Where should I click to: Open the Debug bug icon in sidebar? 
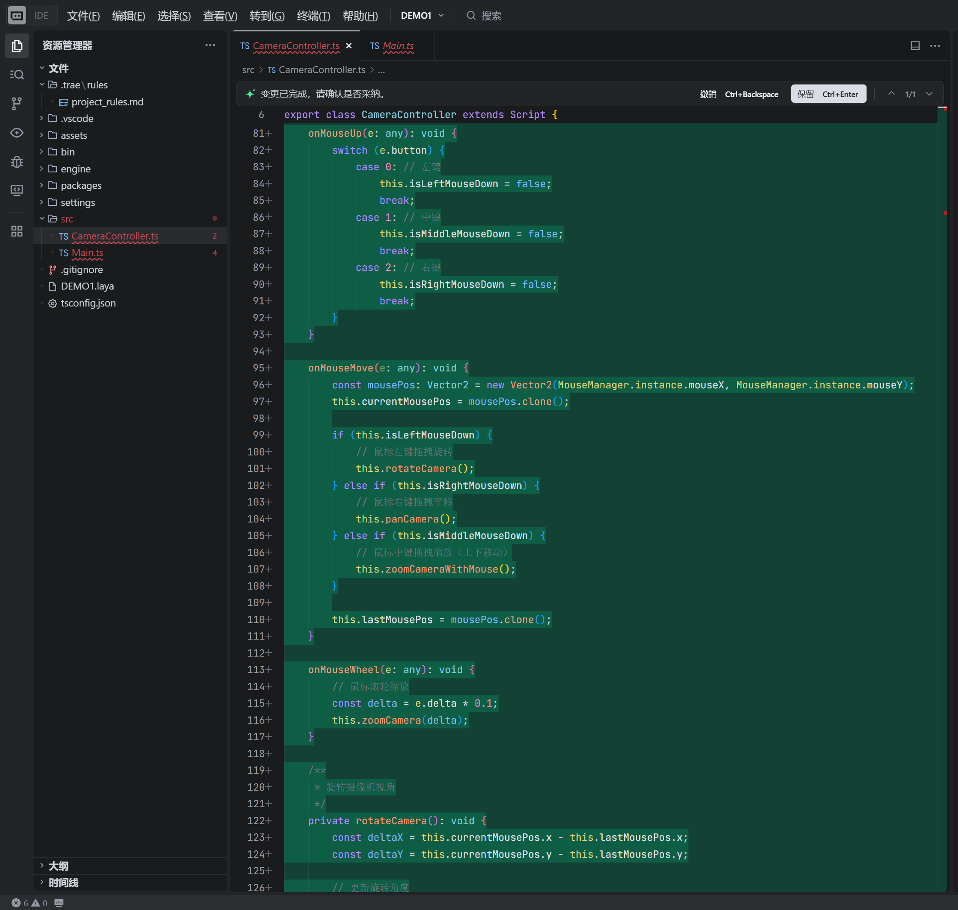(x=17, y=162)
